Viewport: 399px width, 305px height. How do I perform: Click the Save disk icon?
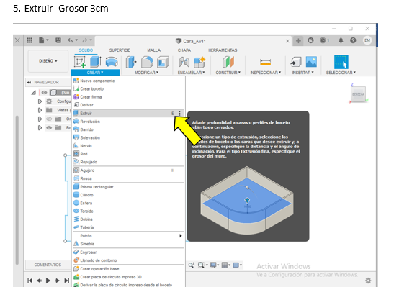click(x=58, y=40)
